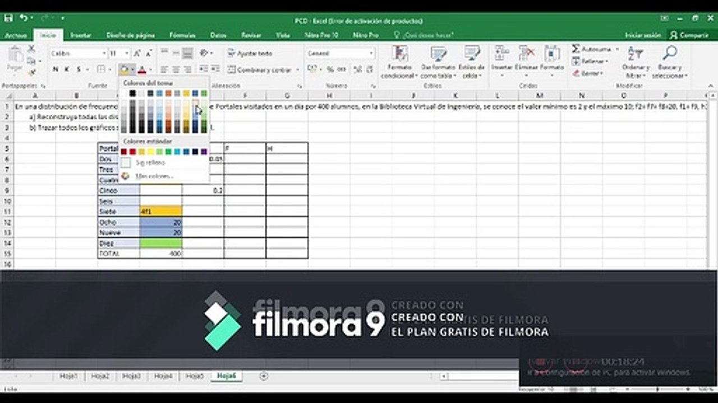Click the Eliminar cells icon
This screenshot has width=718, height=403.
[526, 54]
